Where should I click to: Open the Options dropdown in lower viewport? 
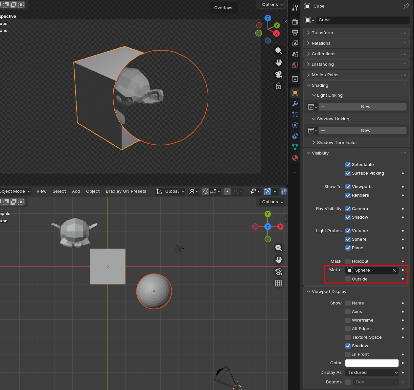[x=272, y=202]
